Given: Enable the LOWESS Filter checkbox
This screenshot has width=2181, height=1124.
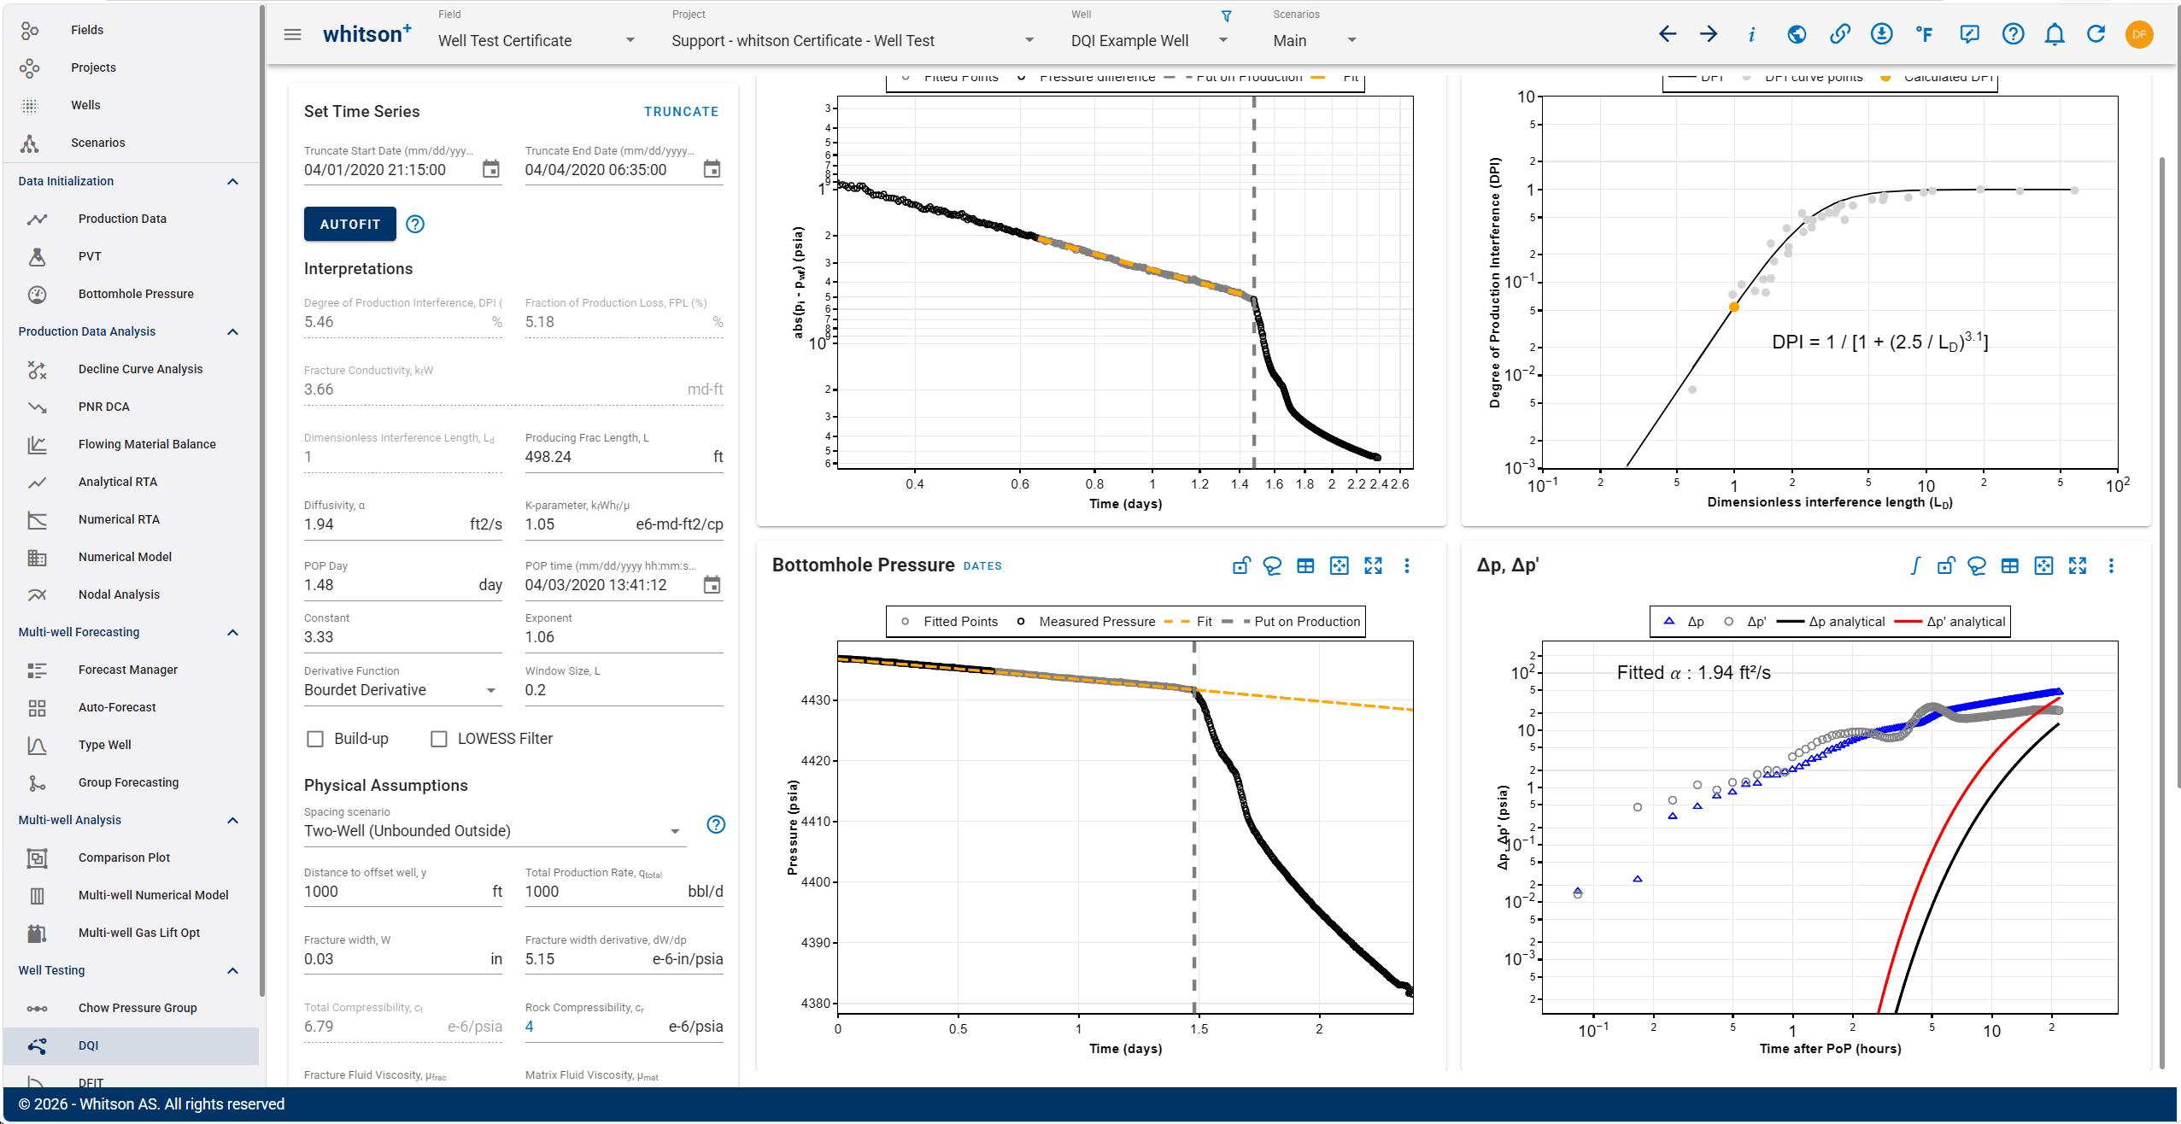Looking at the screenshot, I should point(439,739).
